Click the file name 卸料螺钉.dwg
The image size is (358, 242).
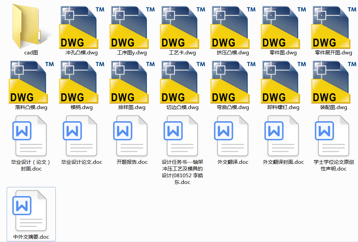pyautogui.click(x=283, y=107)
